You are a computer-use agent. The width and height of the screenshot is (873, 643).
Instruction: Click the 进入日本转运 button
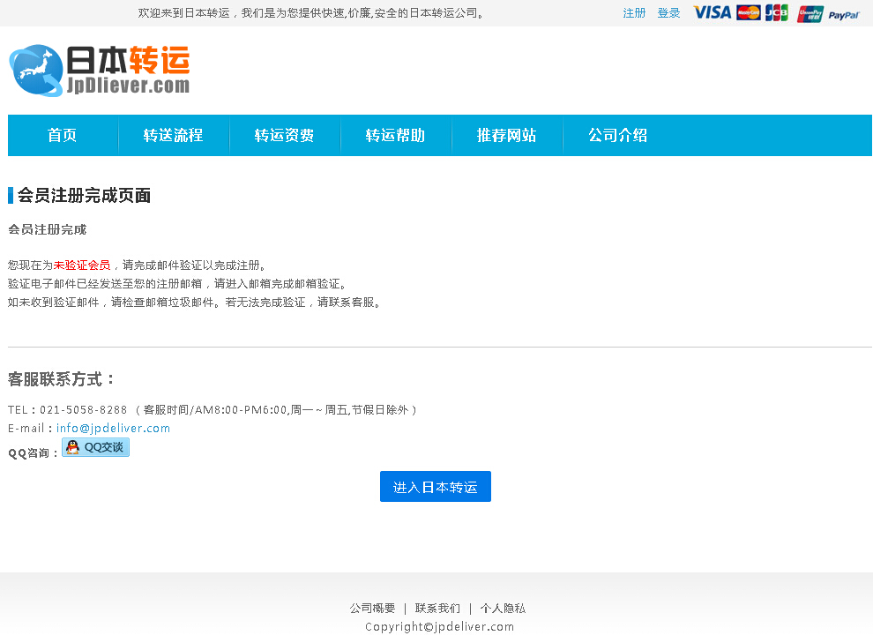pyautogui.click(x=435, y=486)
